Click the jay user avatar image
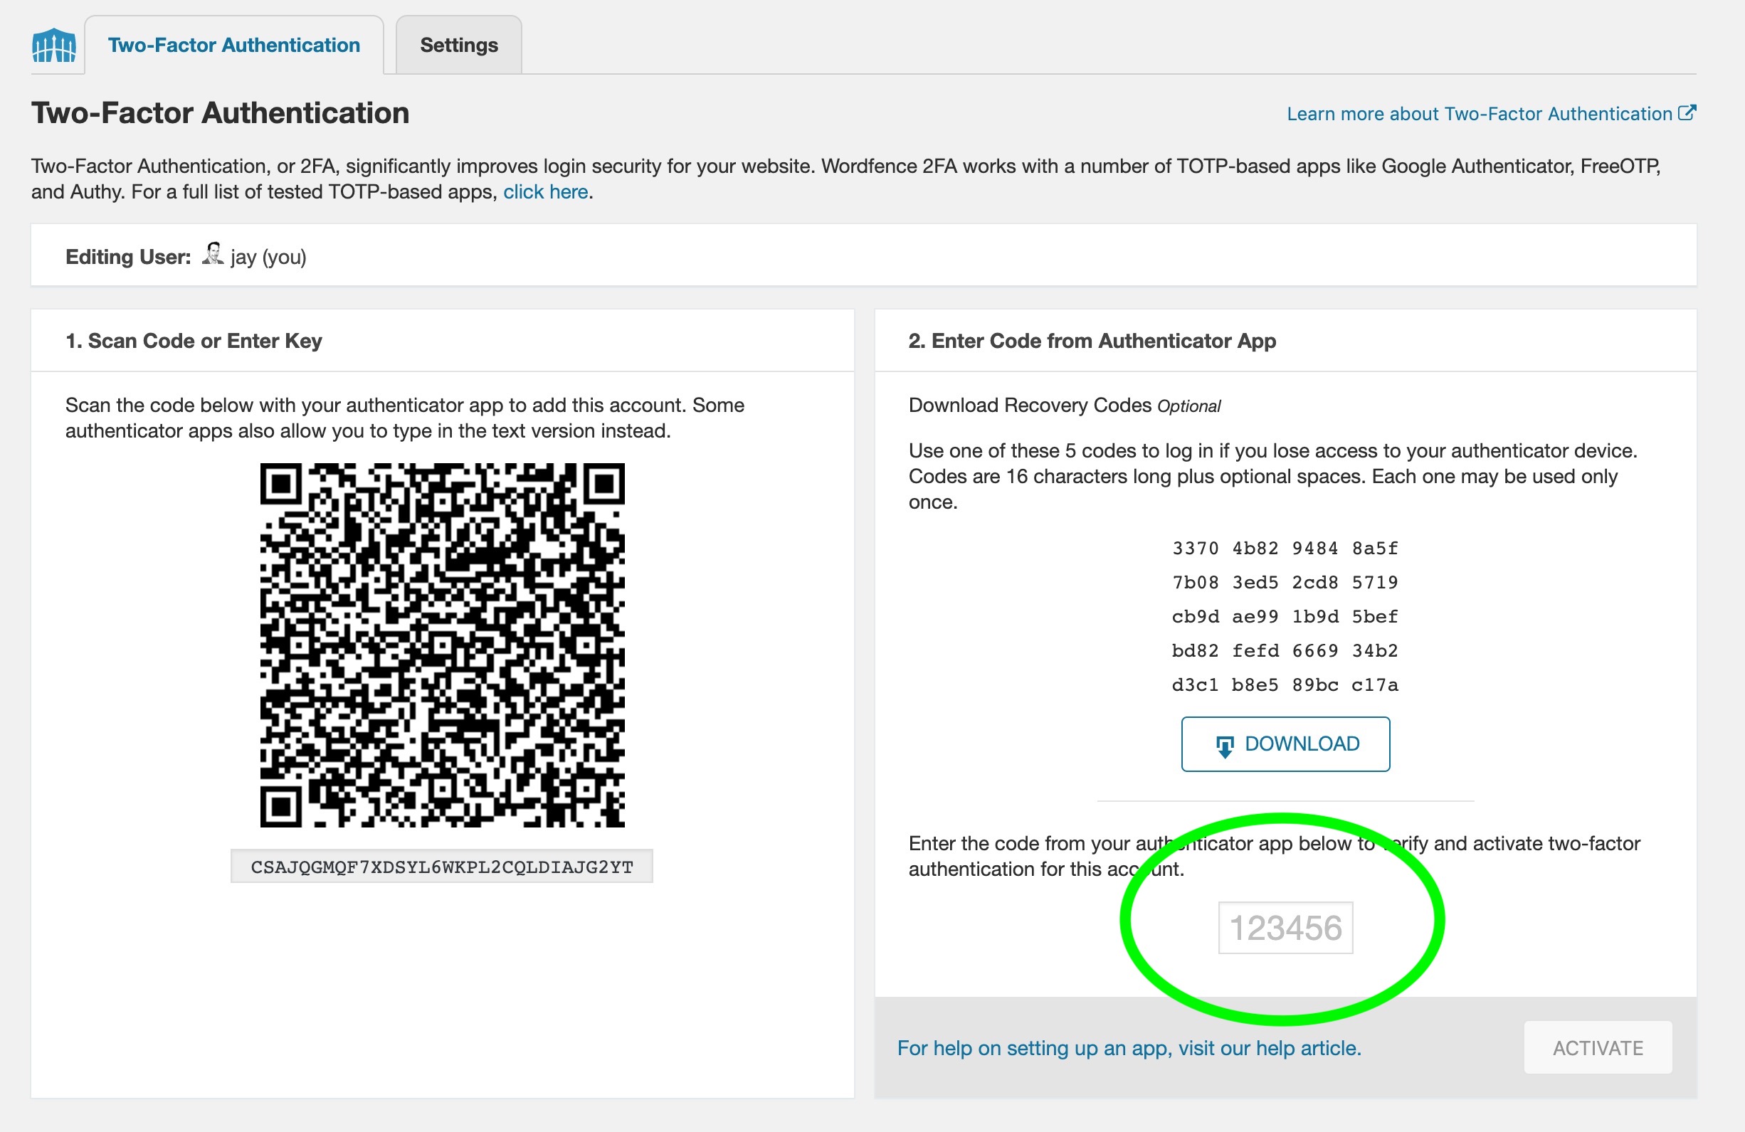The image size is (1745, 1132). 213,255
